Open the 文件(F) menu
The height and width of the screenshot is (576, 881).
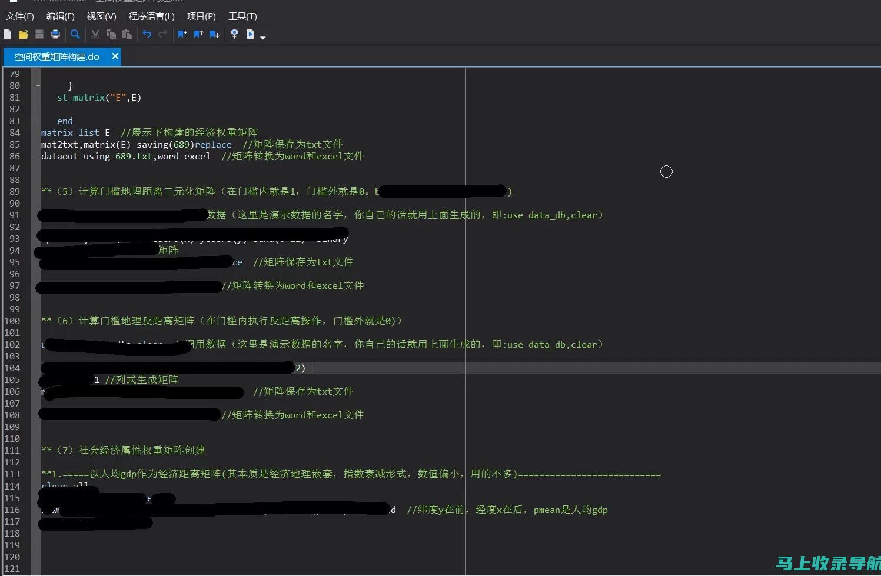point(19,16)
